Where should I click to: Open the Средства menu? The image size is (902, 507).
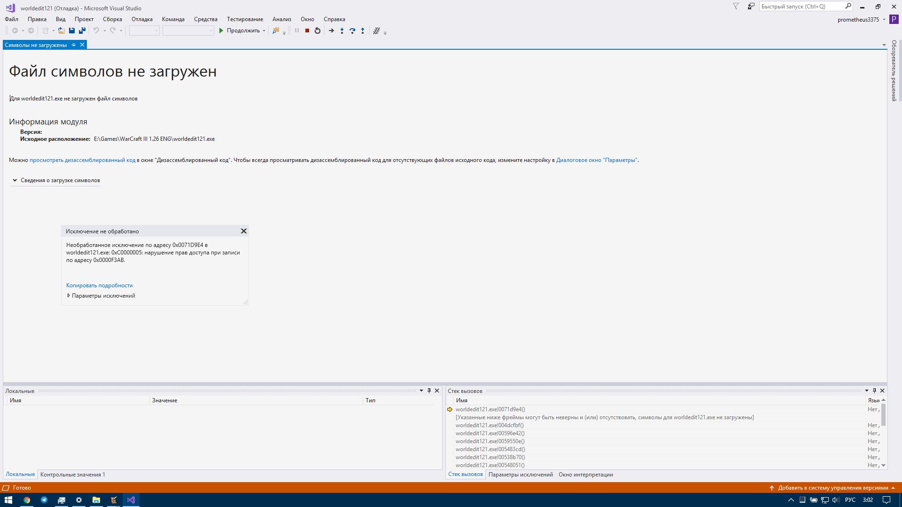206,19
